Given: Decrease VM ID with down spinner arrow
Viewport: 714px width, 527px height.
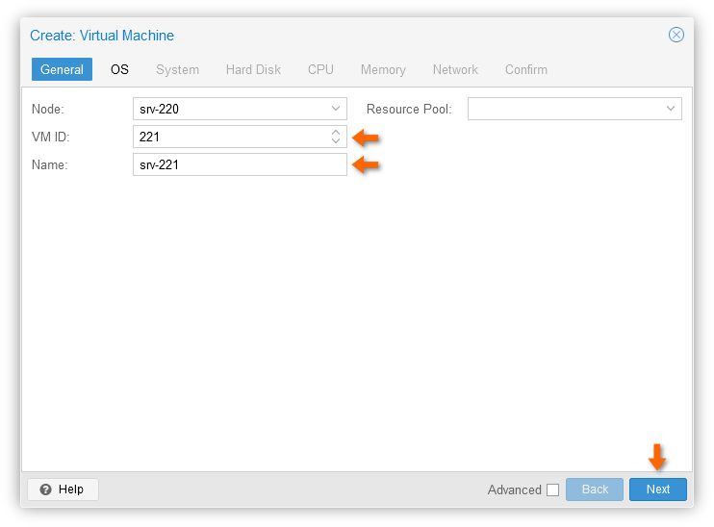Looking at the screenshot, I should click(x=336, y=141).
